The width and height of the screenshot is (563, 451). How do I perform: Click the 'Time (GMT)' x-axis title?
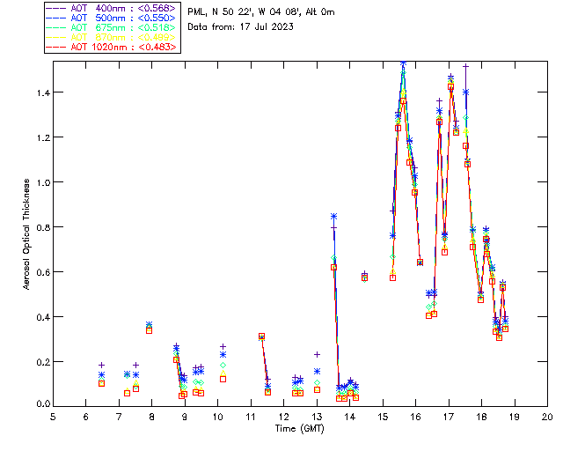pos(299,429)
